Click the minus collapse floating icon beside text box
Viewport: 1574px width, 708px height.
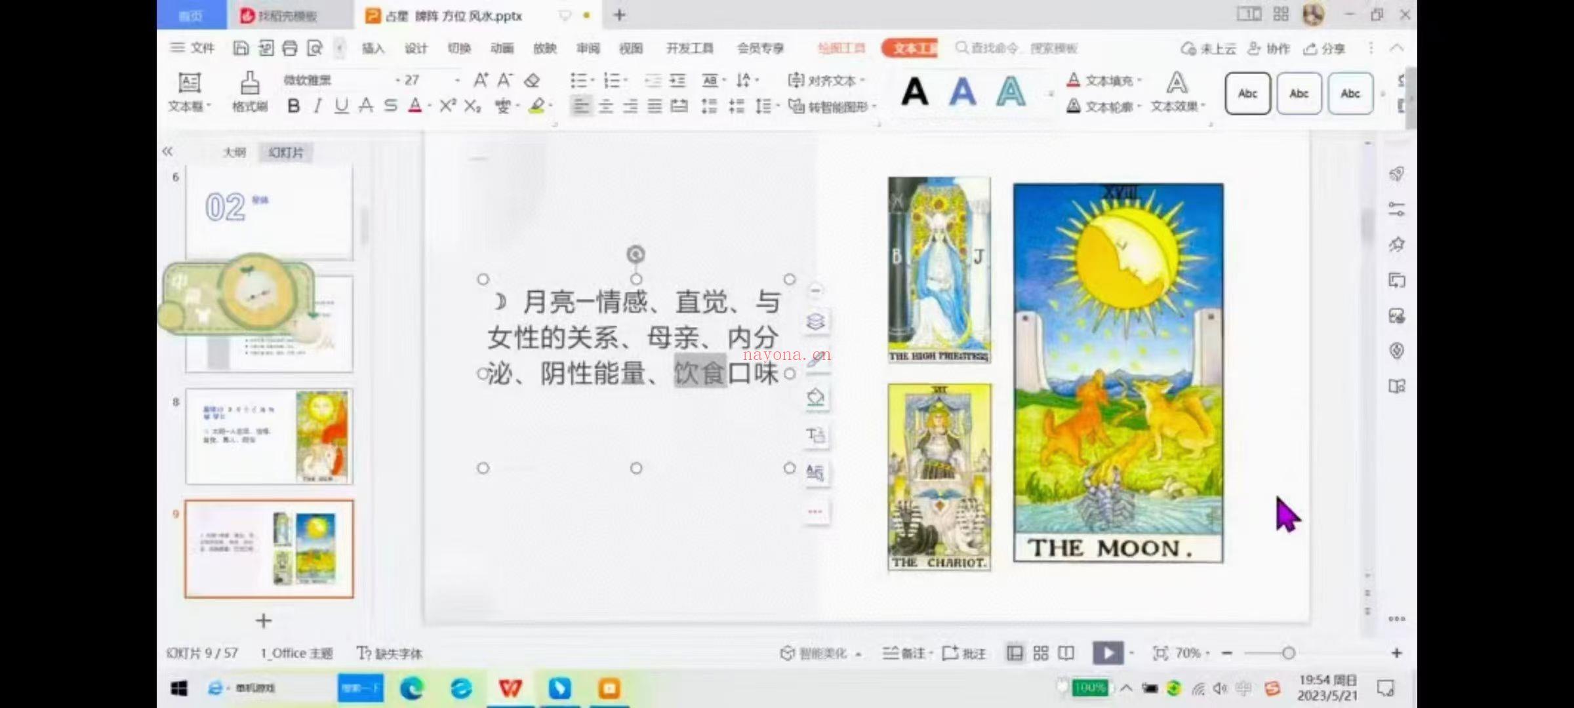pyautogui.click(x=815, y=290)
